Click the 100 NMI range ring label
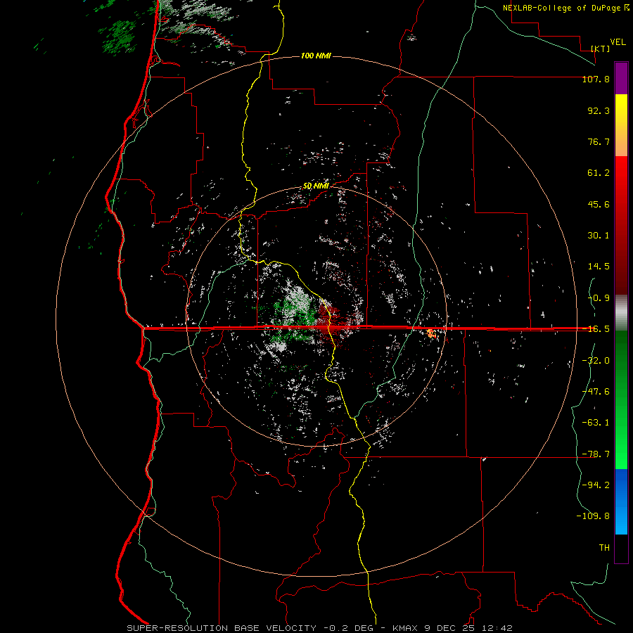Screen dimensions: 633x633 point(316,56)
